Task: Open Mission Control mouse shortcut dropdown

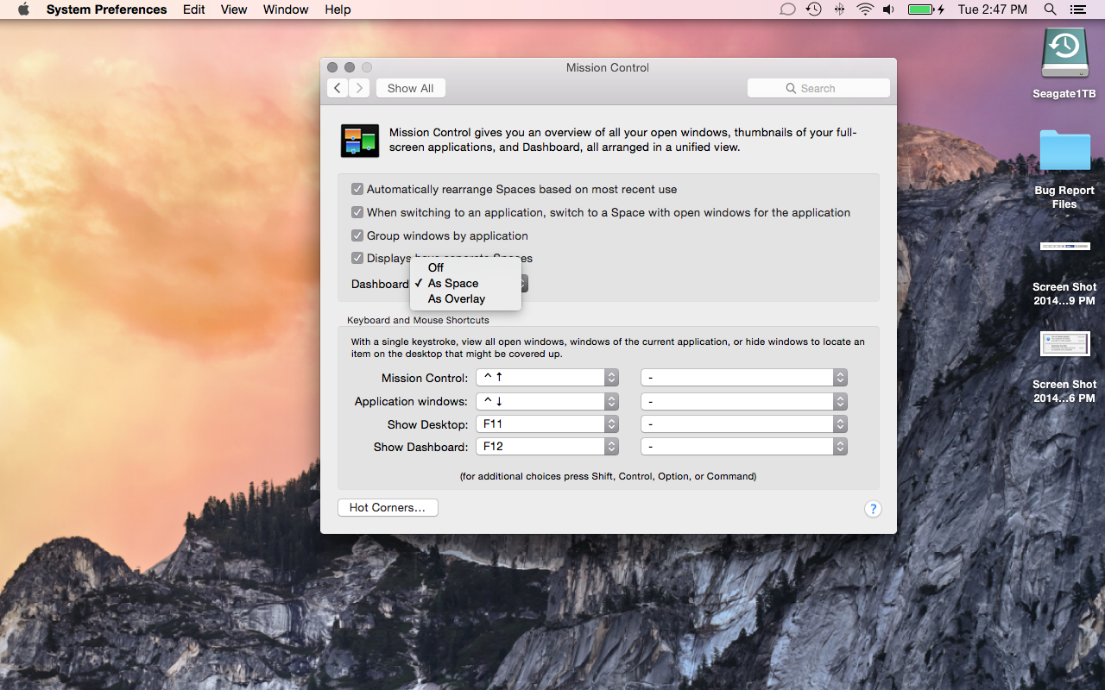Action: 744,378
